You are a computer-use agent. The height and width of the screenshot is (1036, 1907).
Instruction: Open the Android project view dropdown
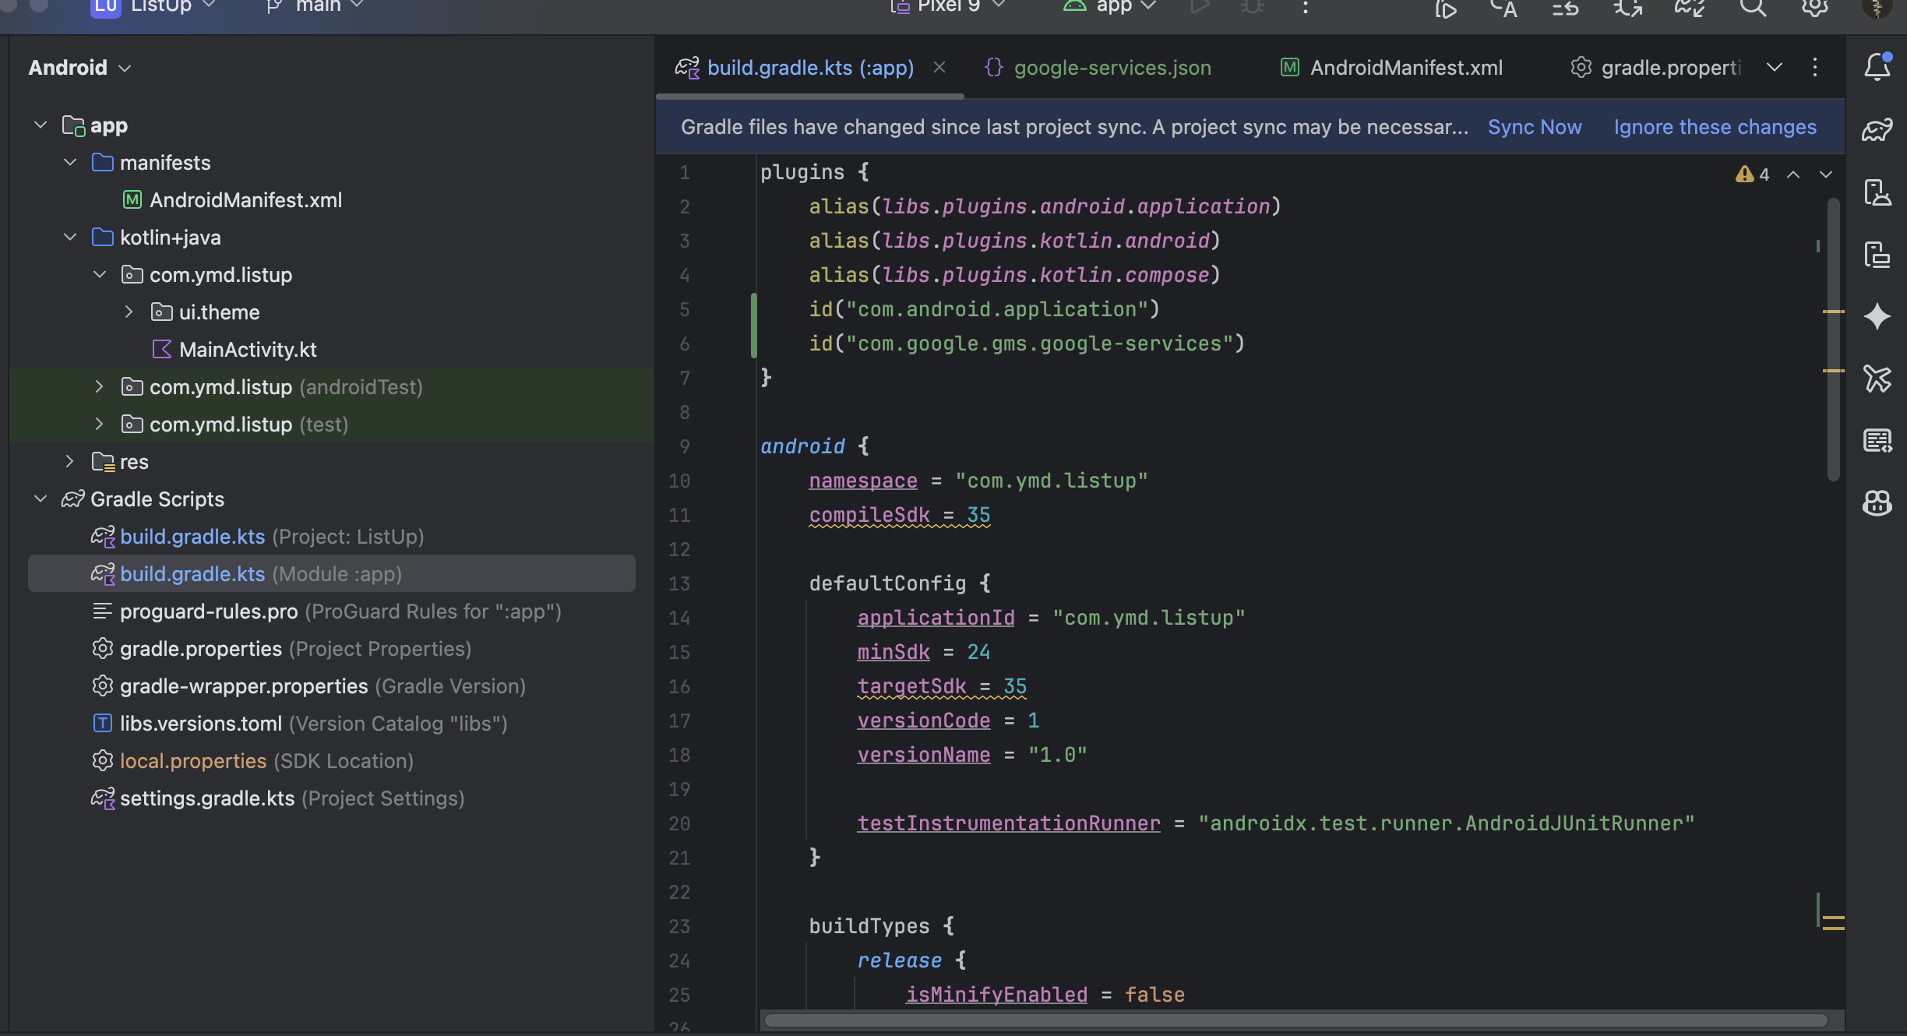pyautogui.click(x=79, y=68)
